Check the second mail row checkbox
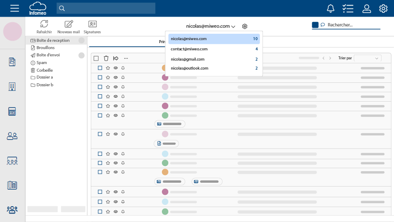 100,77
